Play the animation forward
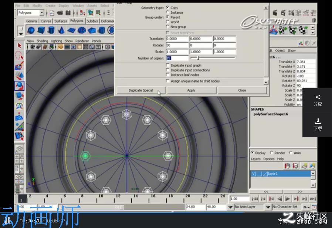Viewport: 332px width, 228px height. tap(288, 199)
